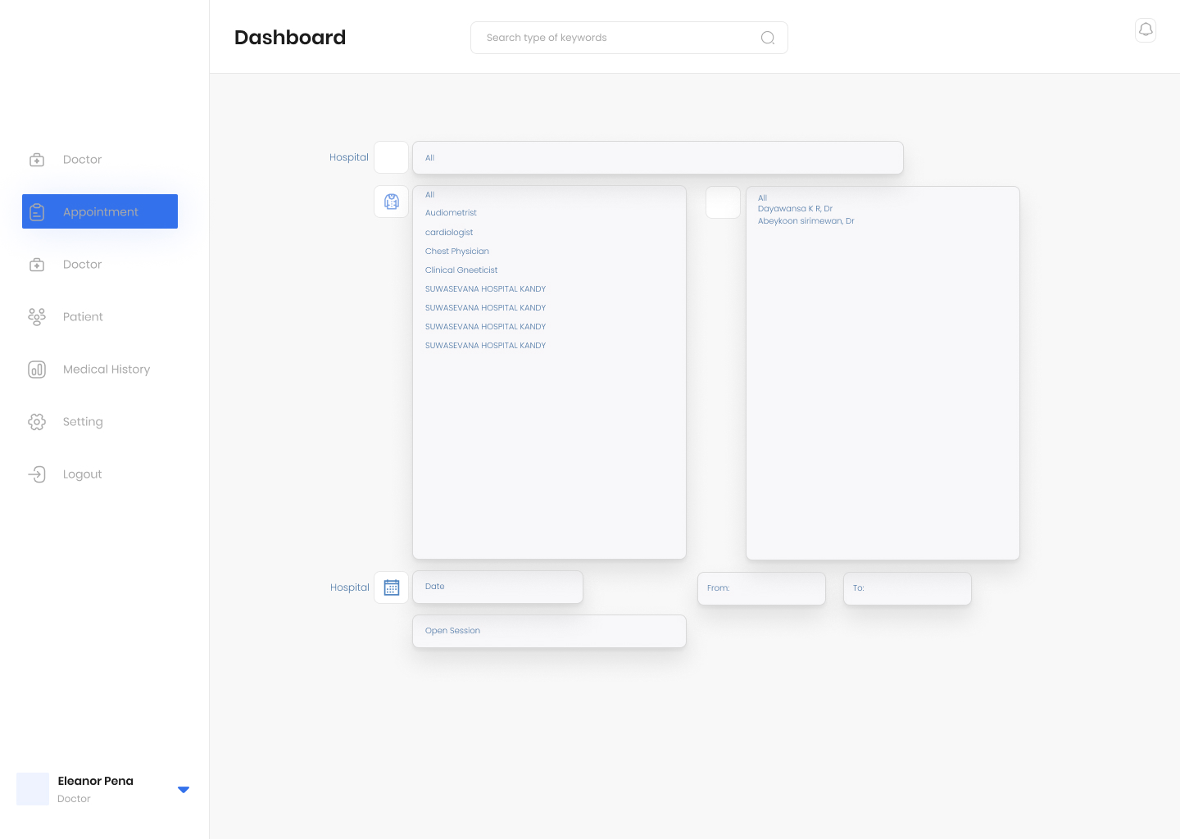Click the Medical History chart icon
The height and width of the screenshot is (839, 1180).
point(37,370)
